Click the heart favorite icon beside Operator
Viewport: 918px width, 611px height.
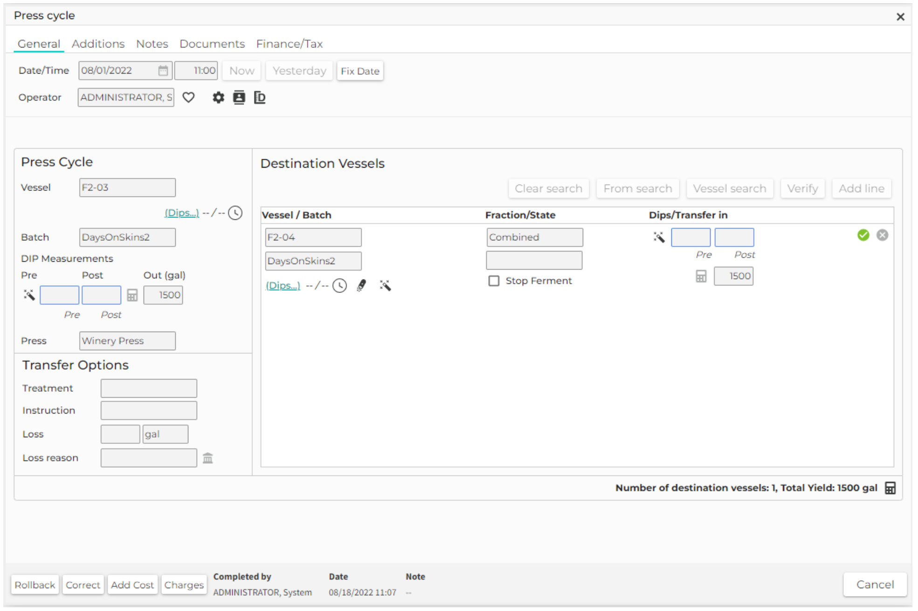pyautogui.click(x=188, y=97)
